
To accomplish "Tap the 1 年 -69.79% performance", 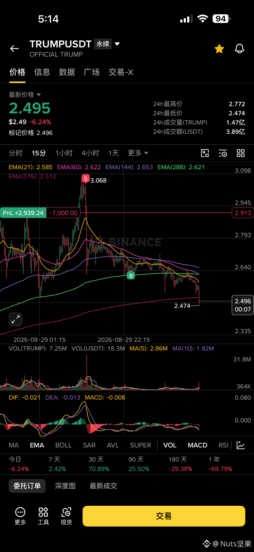I will pos(220,464).
